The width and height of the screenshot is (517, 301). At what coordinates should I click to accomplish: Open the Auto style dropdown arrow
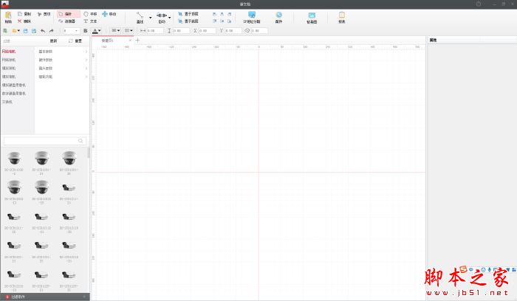(169, 17)
